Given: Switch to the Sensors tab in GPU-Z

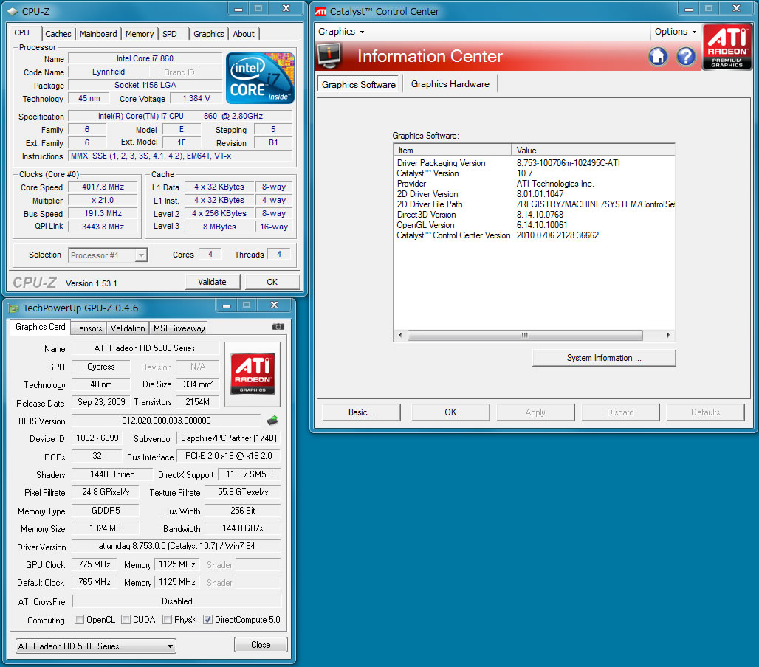Looking at the screenshot, I should 88,328.
